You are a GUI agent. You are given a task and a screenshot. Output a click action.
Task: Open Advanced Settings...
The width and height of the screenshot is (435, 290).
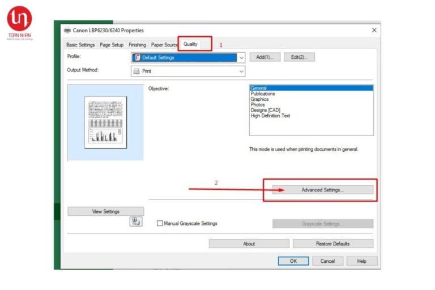click(323, 190)
